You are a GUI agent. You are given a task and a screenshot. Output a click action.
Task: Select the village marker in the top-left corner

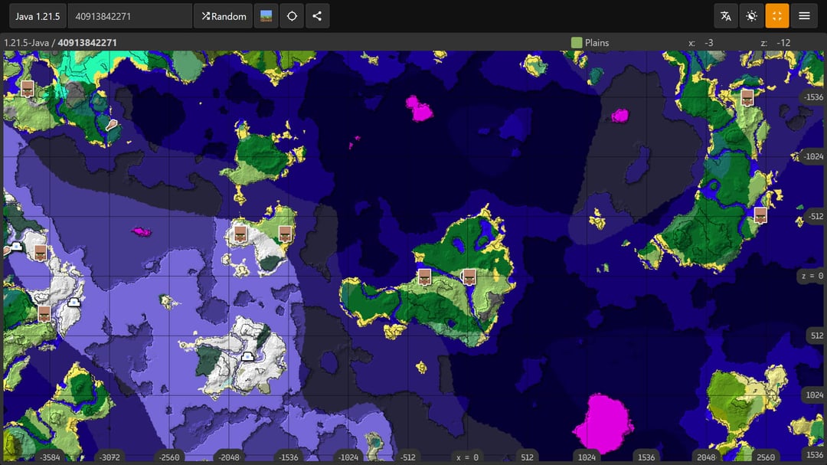click(x=28, y=88)
